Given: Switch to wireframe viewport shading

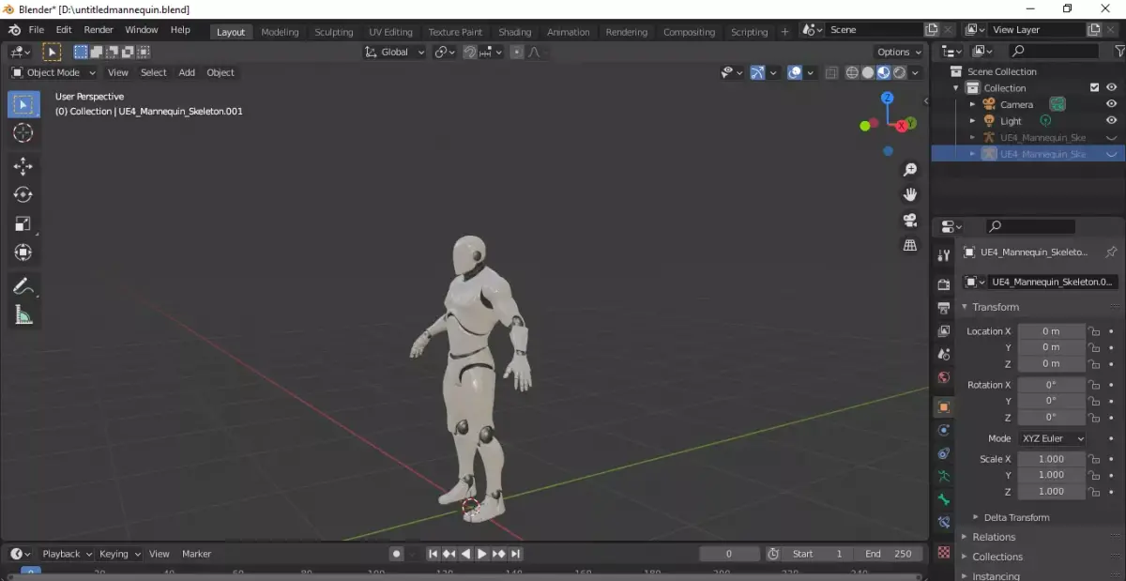Looking at the screenshot, I should point(852,72).
